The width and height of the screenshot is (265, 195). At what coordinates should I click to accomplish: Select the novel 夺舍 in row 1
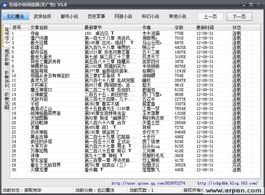click(35, 33)
